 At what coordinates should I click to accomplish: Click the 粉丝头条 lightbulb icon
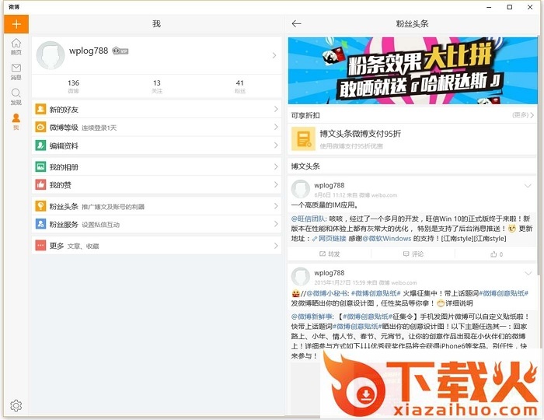pyautogui.click(x=40, y=206)
